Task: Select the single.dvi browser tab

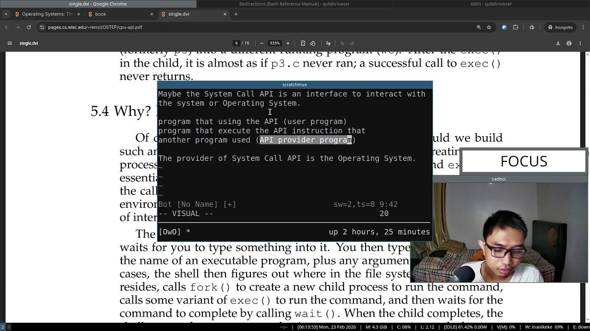Action: point(194,14)
